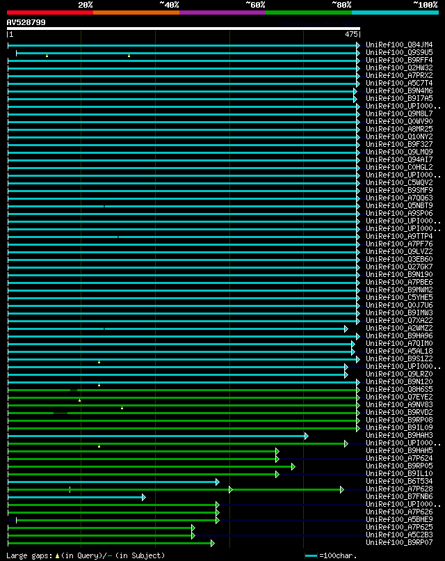Select the UniRef100_B9F327 label
The image size is (445, 561).
pos(399,145)
